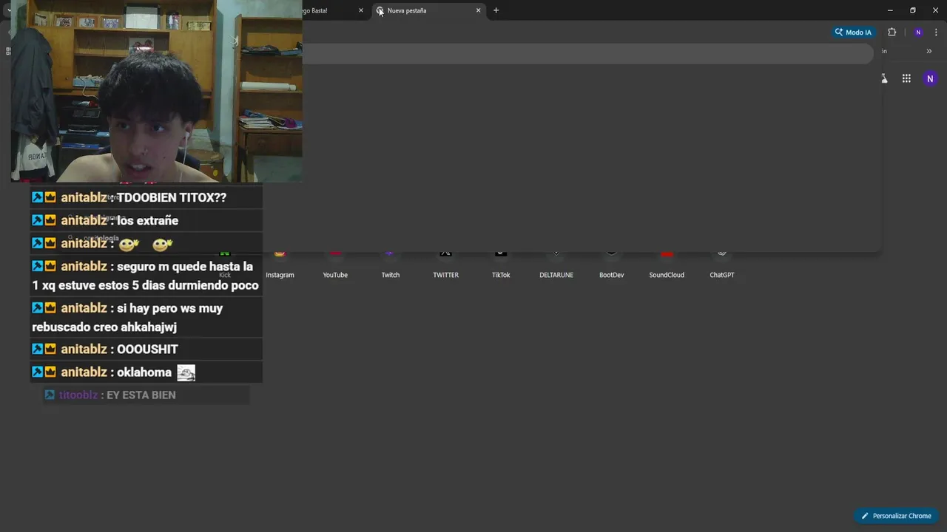The image size is (947, 532).
Task: Open the Search Labs flask icon
Action: 883,78
